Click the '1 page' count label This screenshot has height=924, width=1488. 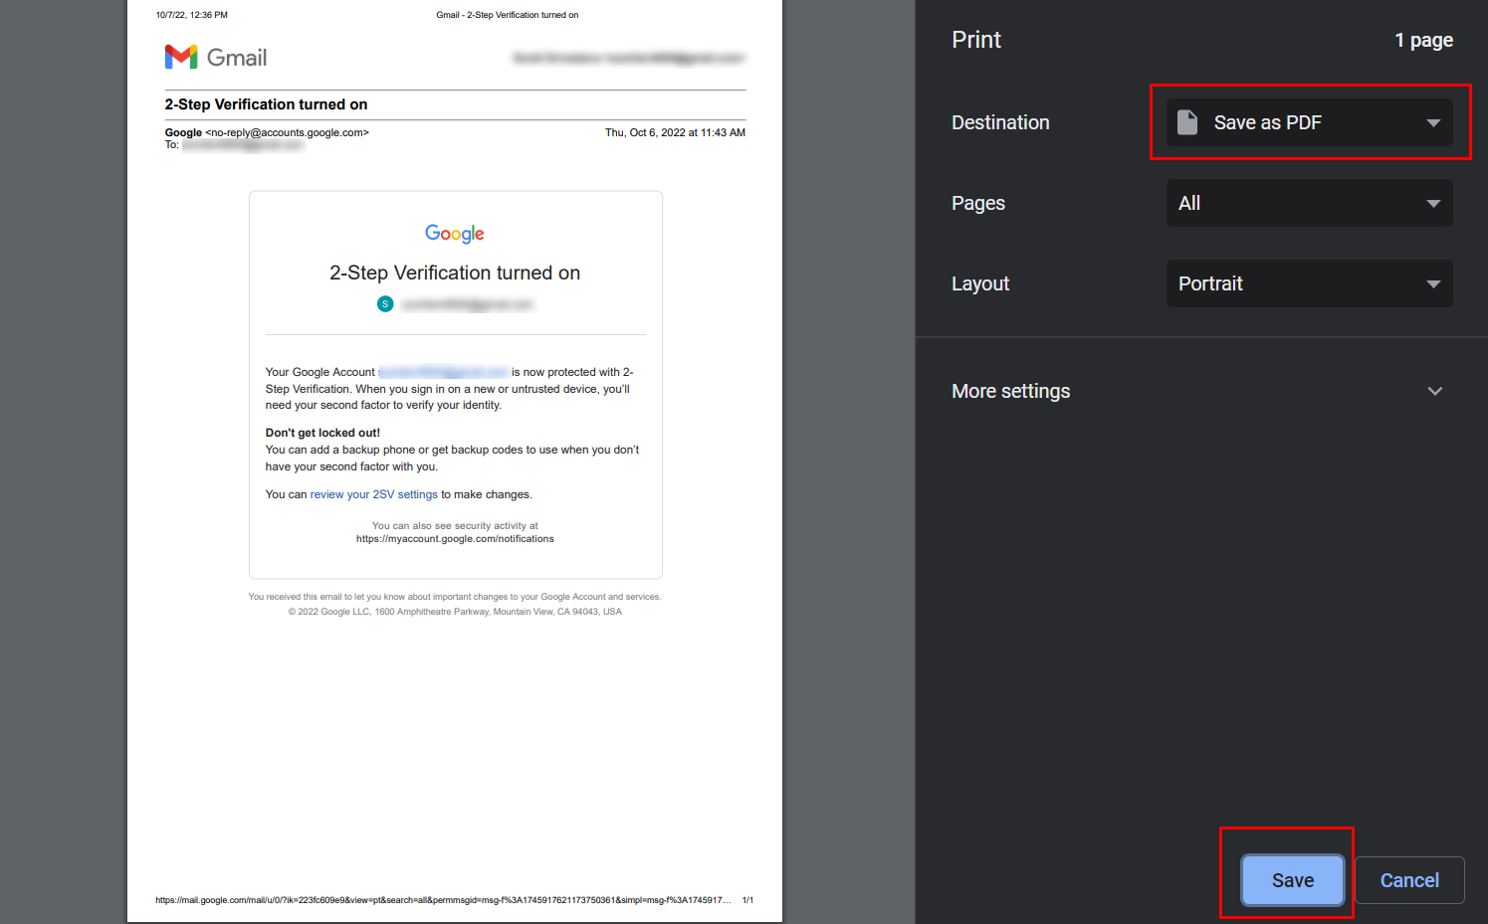point(1423,40)
